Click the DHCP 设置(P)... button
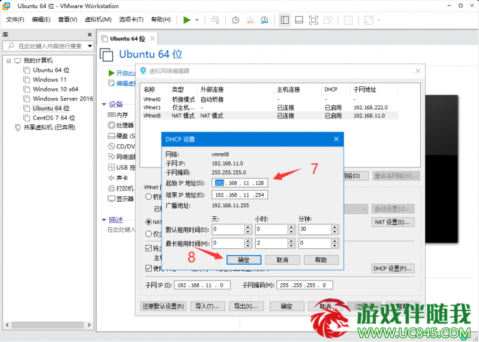This screenshot has width=479, height=342. click(x=393, y=268)
